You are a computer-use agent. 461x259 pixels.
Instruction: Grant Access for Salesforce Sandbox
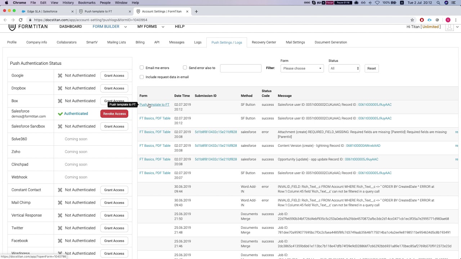tap(114, 126)
